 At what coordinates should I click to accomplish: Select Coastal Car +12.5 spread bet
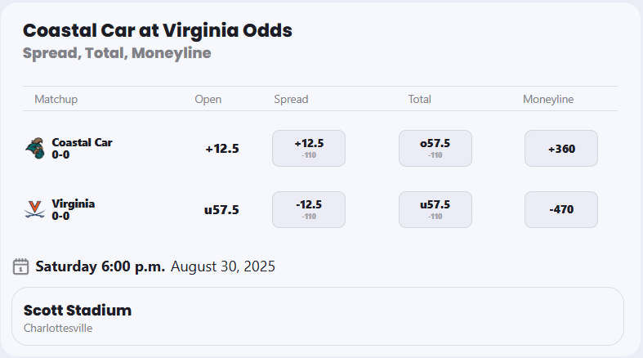pos(309,148)
